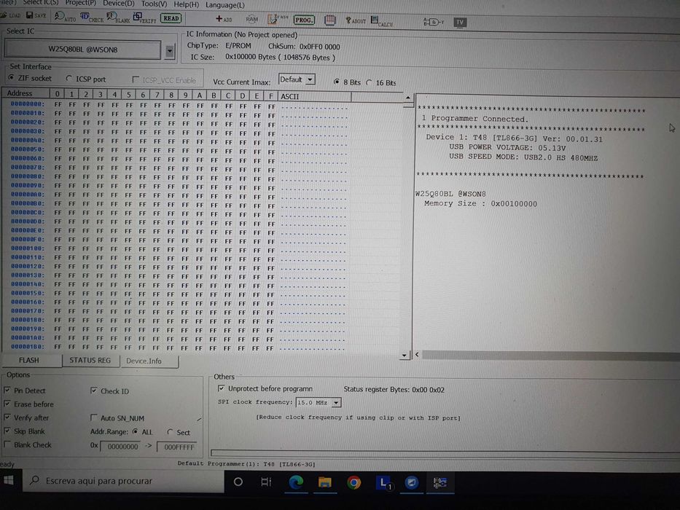The height and width of the screenshot is (510, 680).
Task: Open the Device(D) menu
Action: click(x=118, y=4)
